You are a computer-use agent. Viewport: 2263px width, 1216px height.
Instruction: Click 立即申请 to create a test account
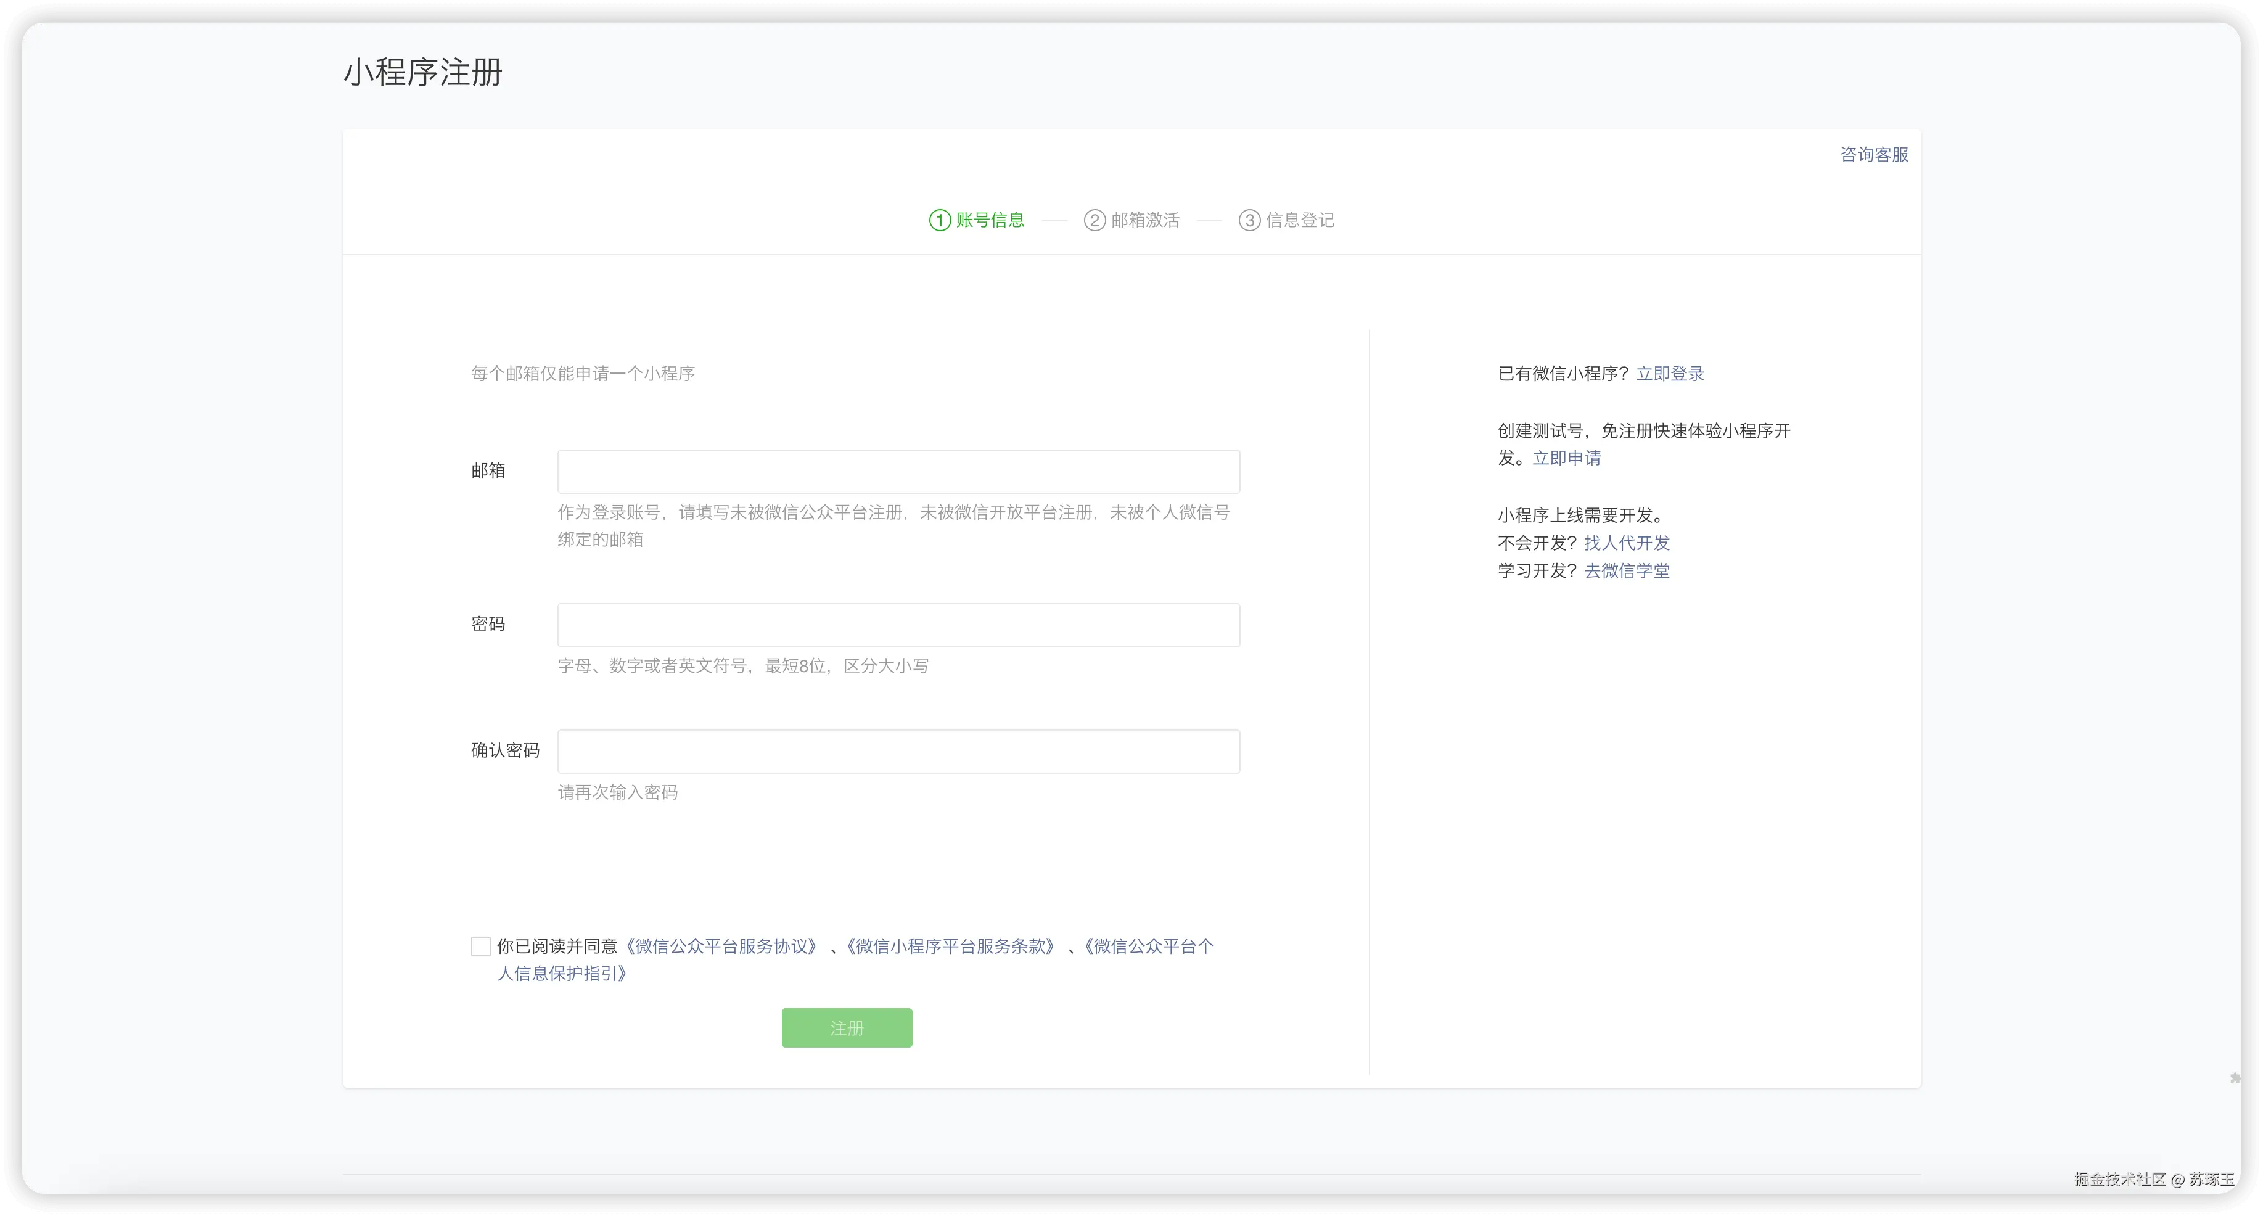tap(1566, 458)
